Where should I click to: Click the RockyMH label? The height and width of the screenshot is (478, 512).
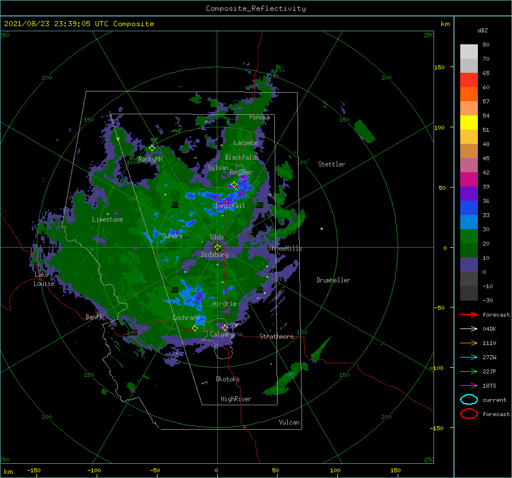click(150, 159)
